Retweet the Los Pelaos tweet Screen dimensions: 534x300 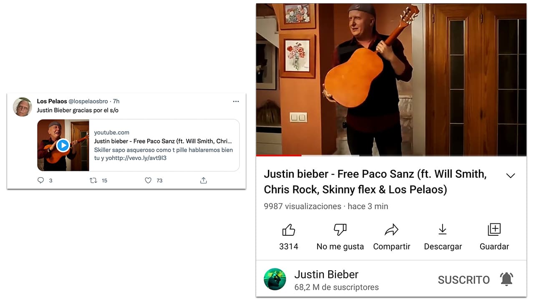95,180
